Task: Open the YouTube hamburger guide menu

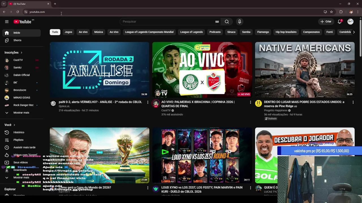Action: pyautogui.click(x=7, y=22)
